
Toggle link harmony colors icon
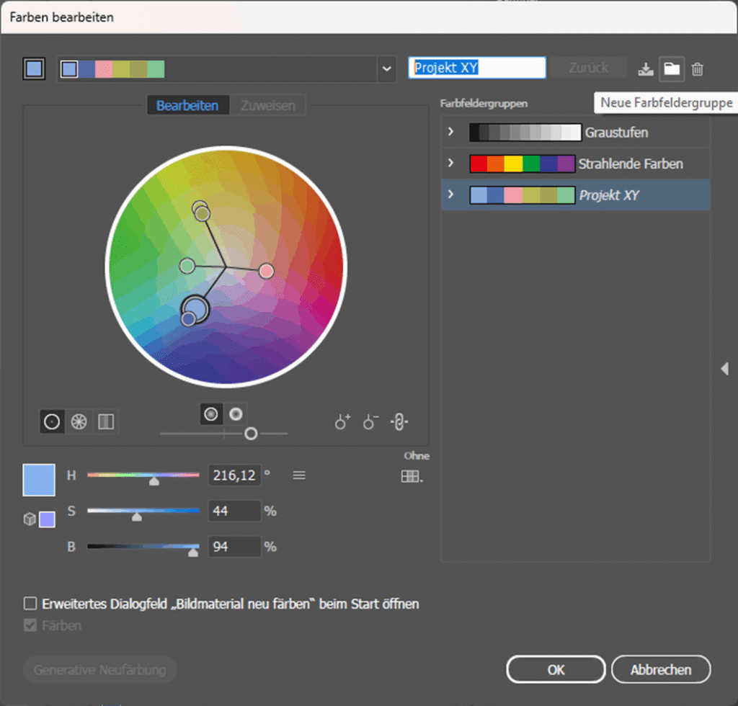tap(399, 422)
